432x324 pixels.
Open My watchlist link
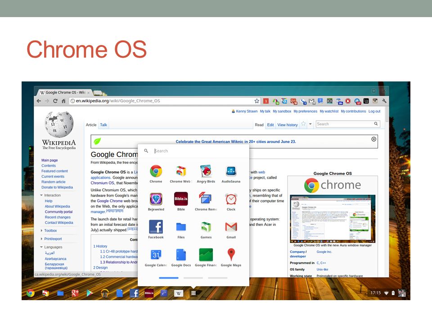[x=329, y=111]
